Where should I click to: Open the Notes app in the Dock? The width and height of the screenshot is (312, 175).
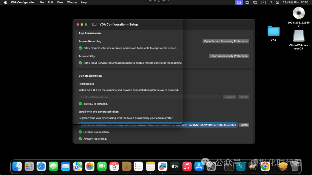pos(151,166)
